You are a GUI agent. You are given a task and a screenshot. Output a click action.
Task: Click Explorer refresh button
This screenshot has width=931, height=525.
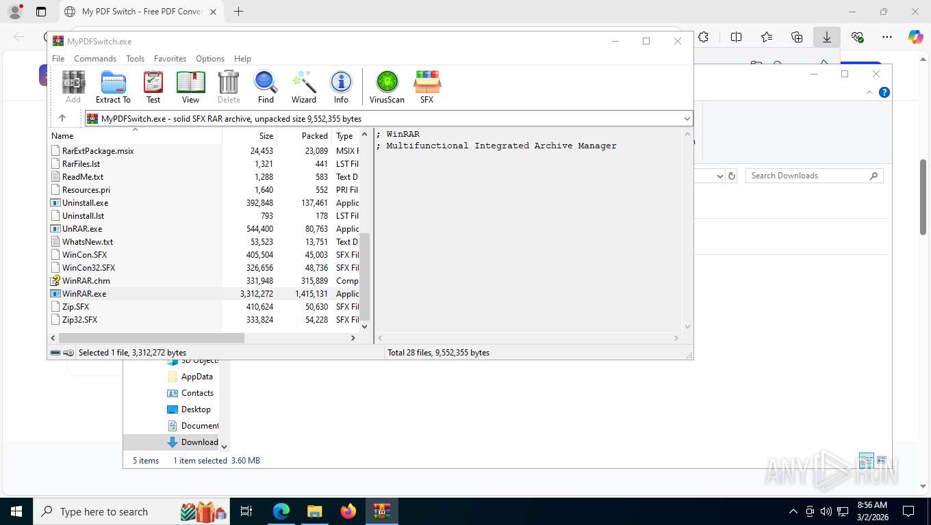click(732, 176)
